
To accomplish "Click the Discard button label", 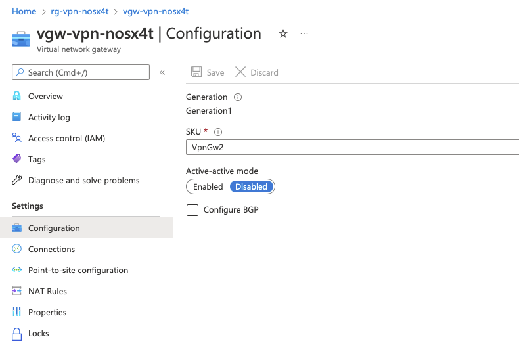I will [x=264, y=72].
